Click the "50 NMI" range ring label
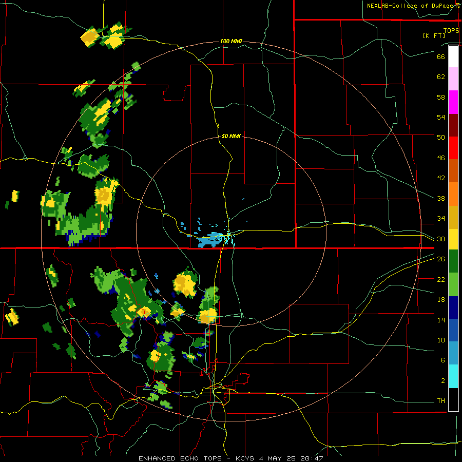Image resolution: width=462 pixels, height=462 pixels. point(231,136)
